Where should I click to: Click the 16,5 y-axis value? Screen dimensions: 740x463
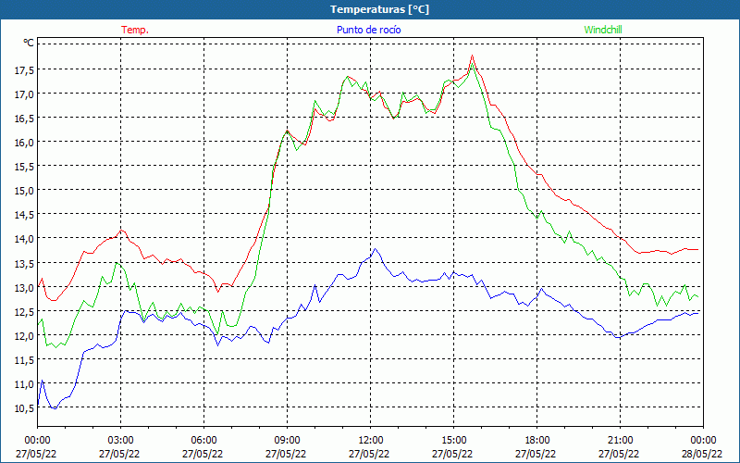pyautogui.click(x=24, y=119)
